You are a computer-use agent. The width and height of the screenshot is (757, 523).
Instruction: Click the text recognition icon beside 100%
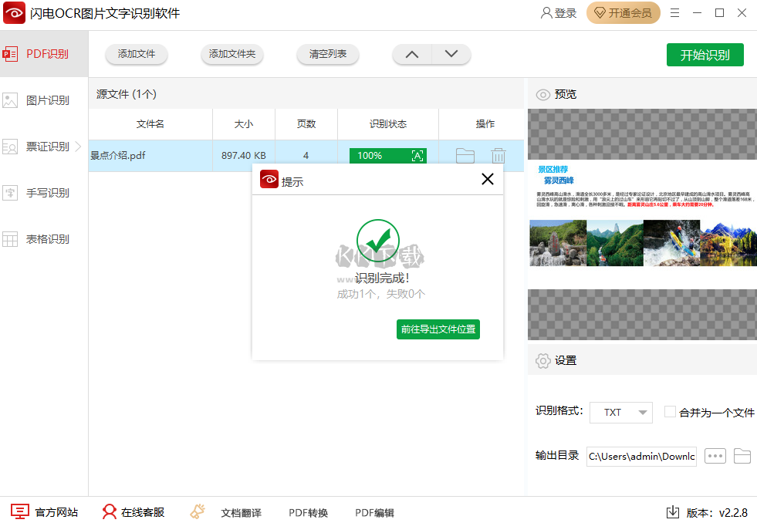click(417, 156)
